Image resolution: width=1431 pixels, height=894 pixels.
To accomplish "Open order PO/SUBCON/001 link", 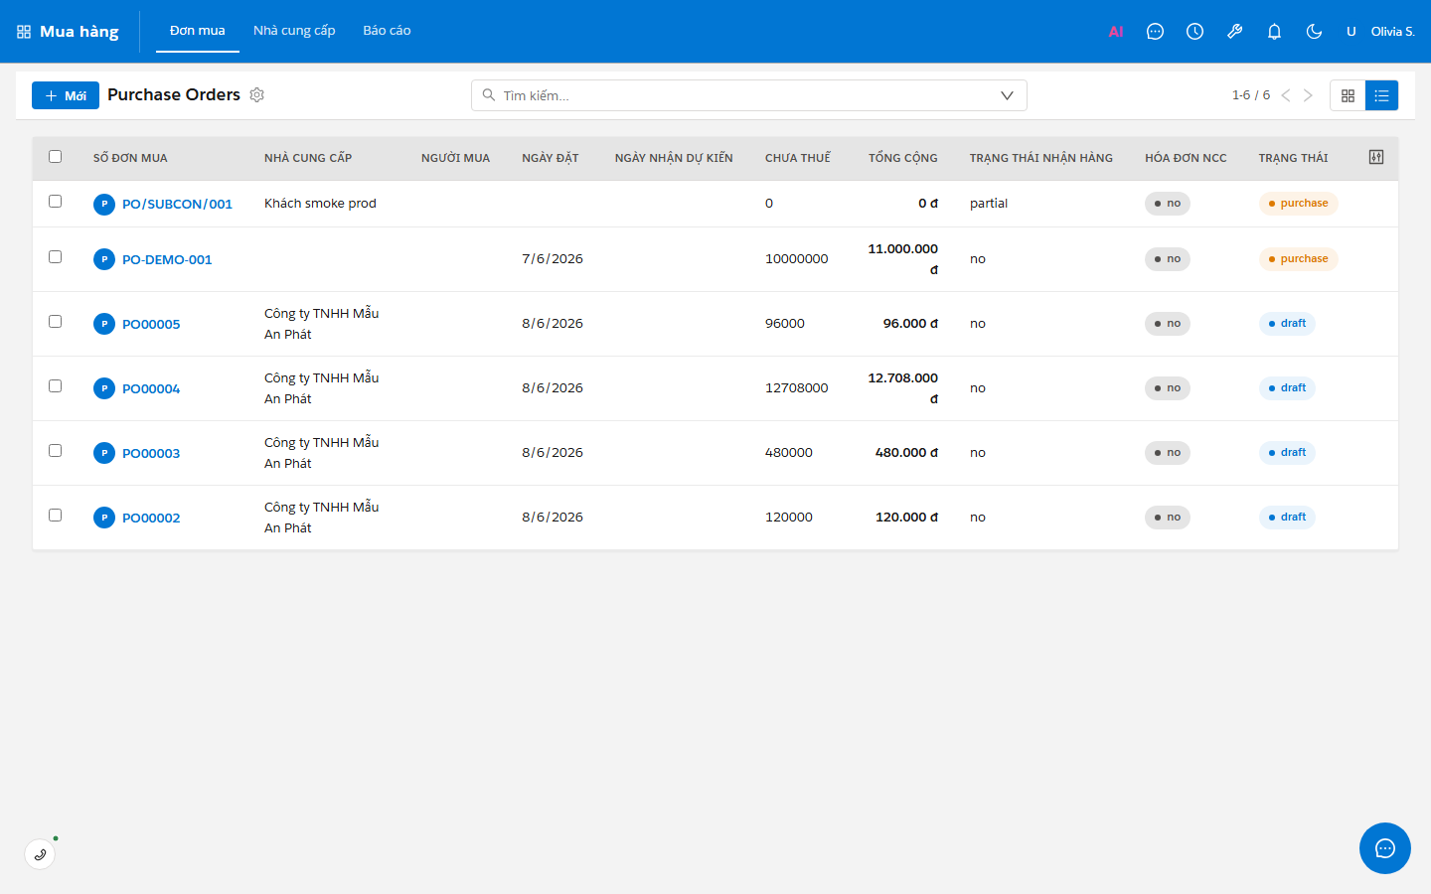I will click(177, 204).
